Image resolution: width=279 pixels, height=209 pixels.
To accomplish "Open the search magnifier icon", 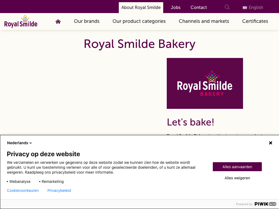I will 227,7.
